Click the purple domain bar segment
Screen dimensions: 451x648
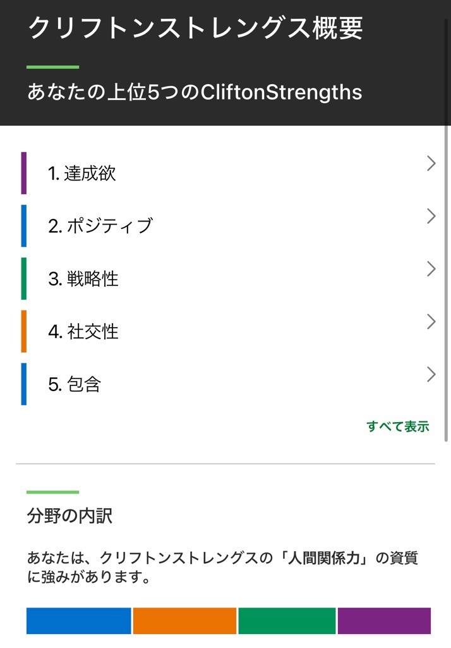coord(384,621)
